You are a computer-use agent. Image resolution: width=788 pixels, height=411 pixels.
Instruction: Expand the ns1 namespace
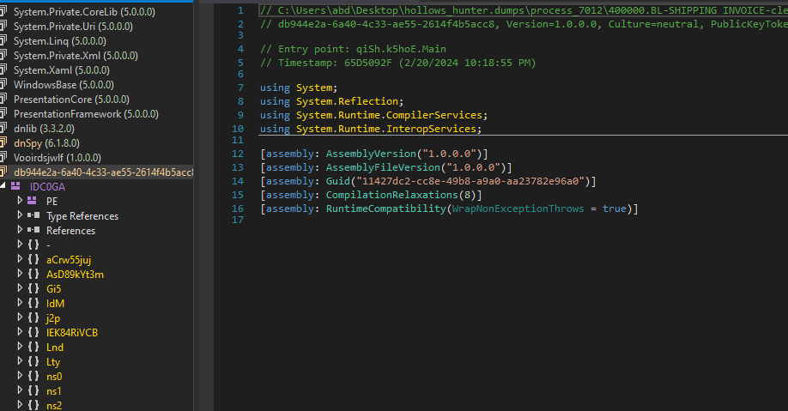pyautogui.click(x=20, y=390)
